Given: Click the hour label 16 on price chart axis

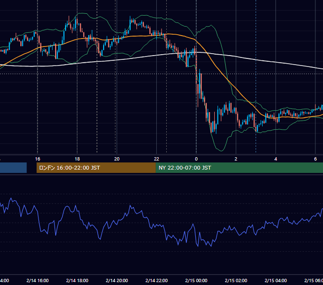Looking at the screenshot, I should click(38, 159).
